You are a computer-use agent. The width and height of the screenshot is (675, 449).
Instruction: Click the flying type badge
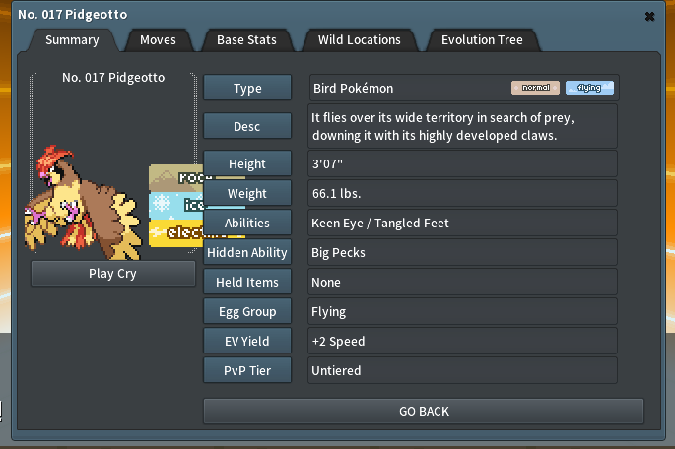589,88
